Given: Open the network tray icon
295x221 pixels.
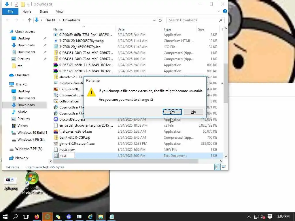Looking at the screenshot, I should coord(256,217).
